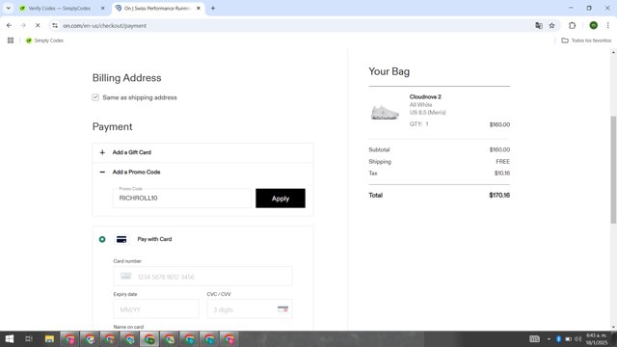The height and width of the screenshot is (347, 617).
Task: Bookmark this page with the star icon
Action: (552, 26)
